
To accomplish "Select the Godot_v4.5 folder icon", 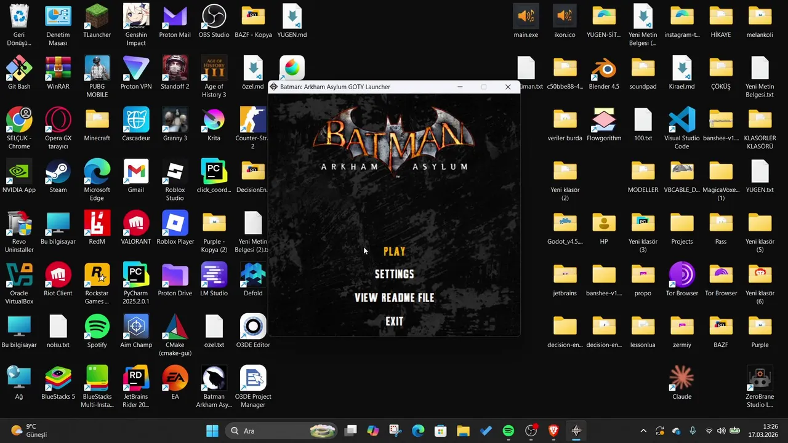I will coord(565,228).
